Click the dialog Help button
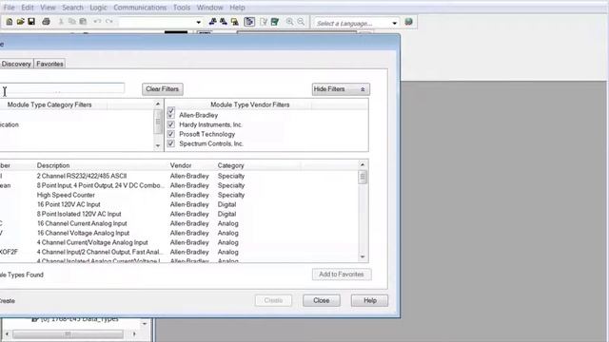The width and height of the screenshot is (609, 342). pos(370,300)
